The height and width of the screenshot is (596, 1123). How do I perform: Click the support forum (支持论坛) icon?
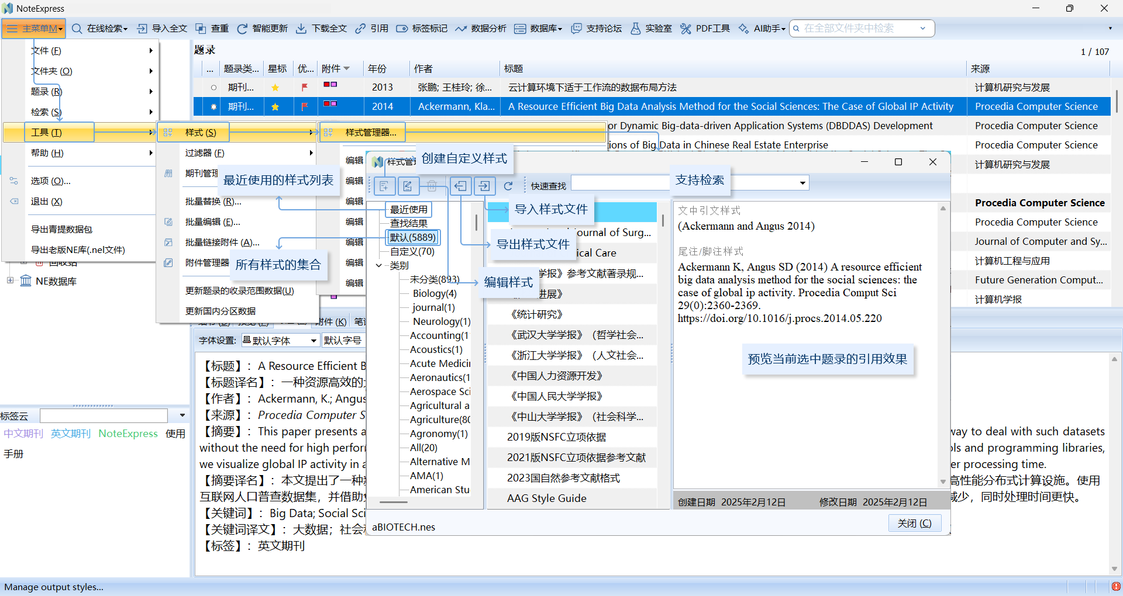click(x=576, y=29)
